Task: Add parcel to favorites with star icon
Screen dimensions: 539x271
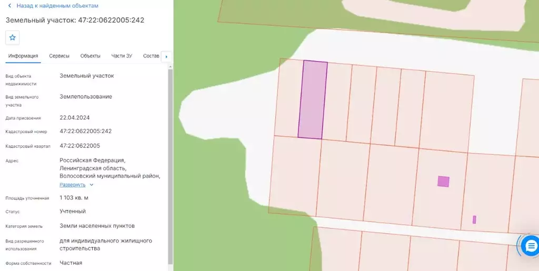Action: 13,37
